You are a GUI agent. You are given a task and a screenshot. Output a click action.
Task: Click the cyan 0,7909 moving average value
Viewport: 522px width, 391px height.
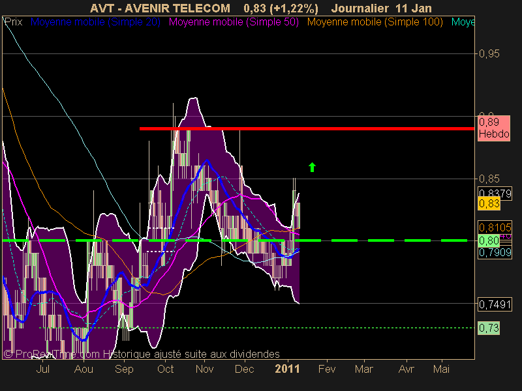(x=495, y=253)
